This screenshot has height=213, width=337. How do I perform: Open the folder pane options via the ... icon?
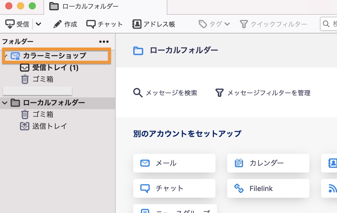[x=104, y=41]
